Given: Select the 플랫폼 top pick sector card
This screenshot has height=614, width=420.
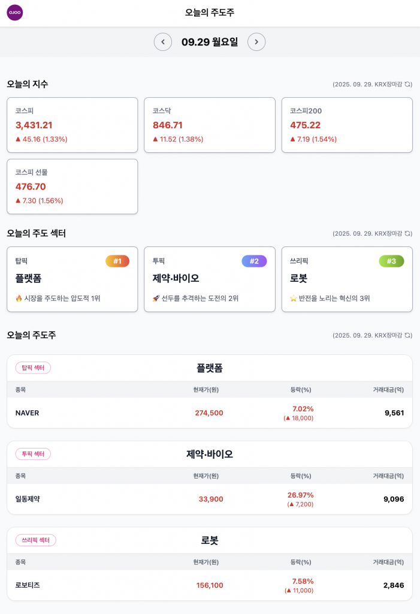Looking at the screenshot, I should coord(72,279).
